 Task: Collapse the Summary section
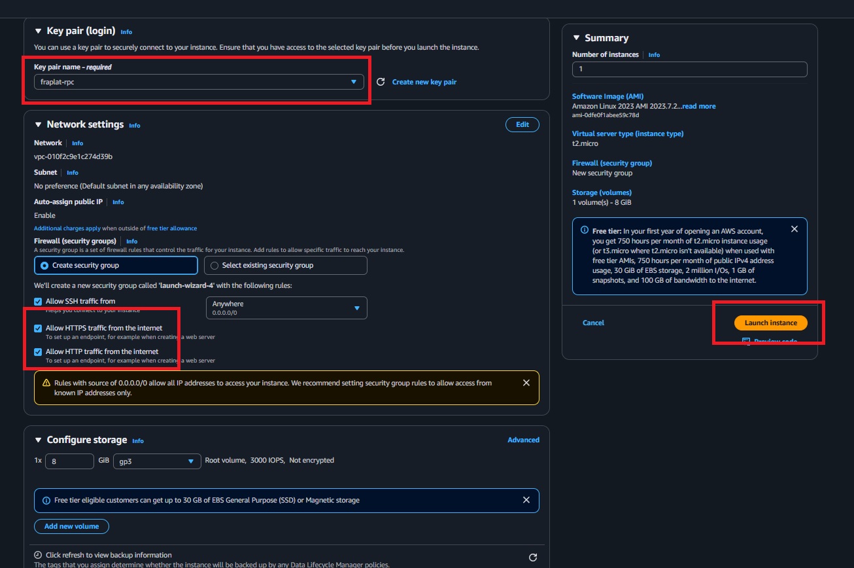pos(577,37)
